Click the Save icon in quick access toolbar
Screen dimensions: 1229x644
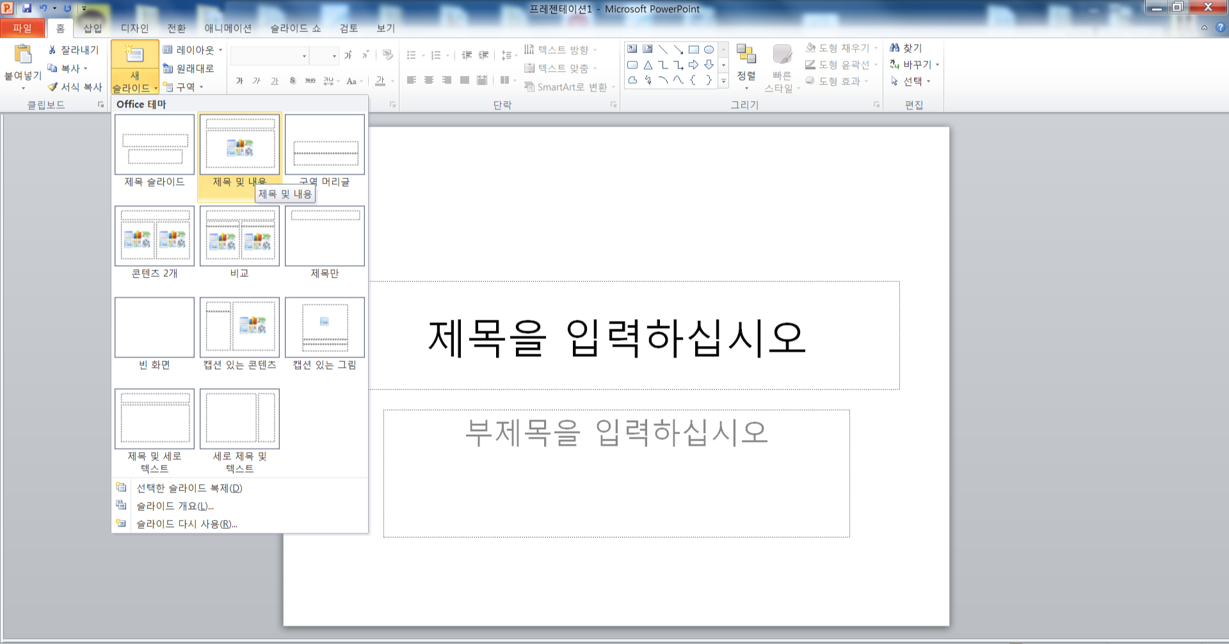pyautogui.click(x=27, y=8)
